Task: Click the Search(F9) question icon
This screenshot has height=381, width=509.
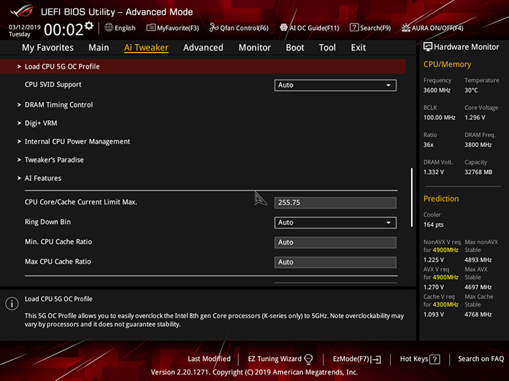Action: (x=354, y=28)
